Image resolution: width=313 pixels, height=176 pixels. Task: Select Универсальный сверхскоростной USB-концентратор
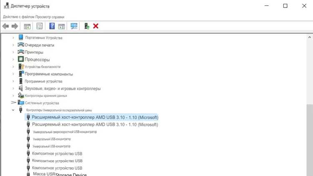click(x=65, y=132)
